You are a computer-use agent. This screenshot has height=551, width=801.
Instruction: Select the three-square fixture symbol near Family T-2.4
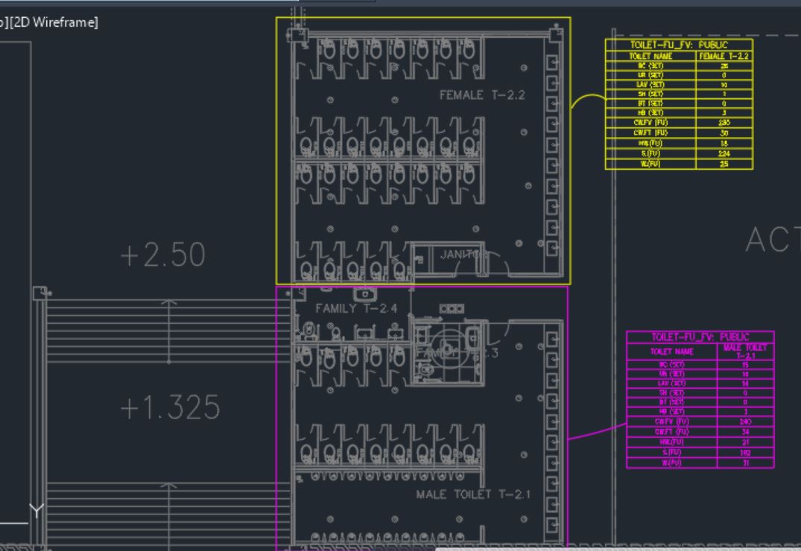452,308
